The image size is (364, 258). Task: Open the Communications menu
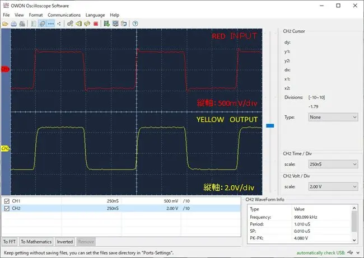point(64,15)
